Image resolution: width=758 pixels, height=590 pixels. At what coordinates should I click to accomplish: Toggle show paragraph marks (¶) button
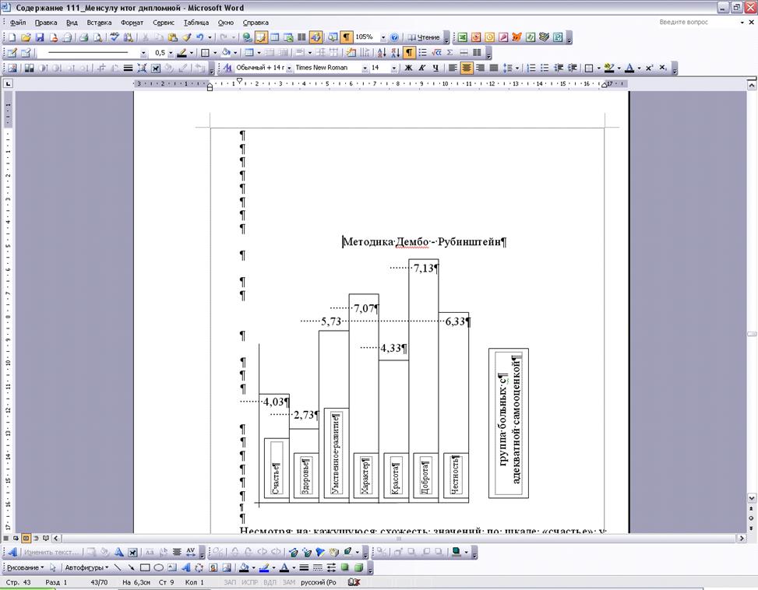pos(344,37)
